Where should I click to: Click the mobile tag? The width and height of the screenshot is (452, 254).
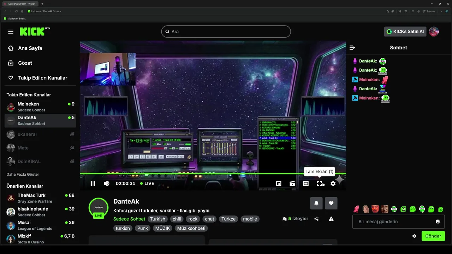pyautogui.click(x=250, y=219)
